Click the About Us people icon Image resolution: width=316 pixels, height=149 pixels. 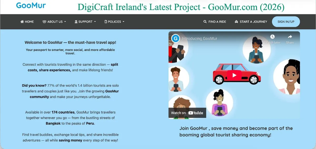[x=44, y=22]
